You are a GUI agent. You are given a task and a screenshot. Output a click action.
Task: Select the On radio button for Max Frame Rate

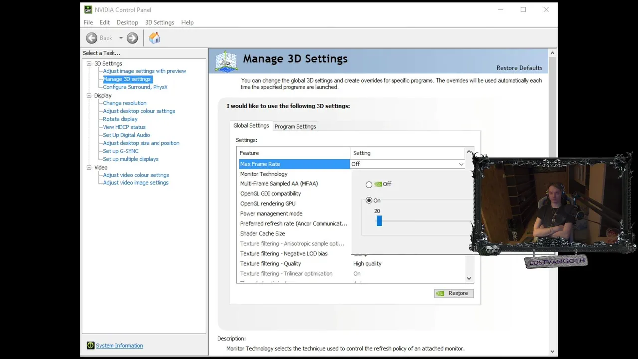point(369,200)
